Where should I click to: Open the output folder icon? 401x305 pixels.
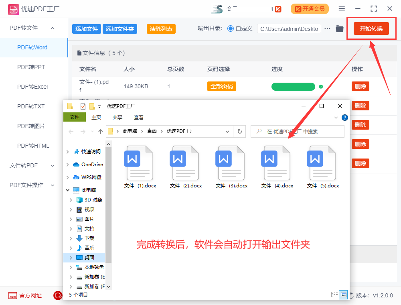point(340,28)
